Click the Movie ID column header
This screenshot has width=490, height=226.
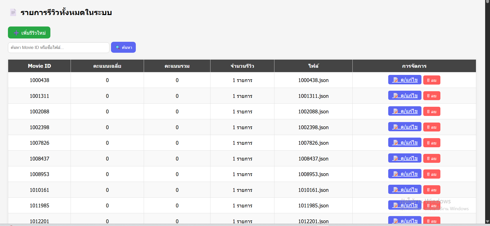click(39, 66)
